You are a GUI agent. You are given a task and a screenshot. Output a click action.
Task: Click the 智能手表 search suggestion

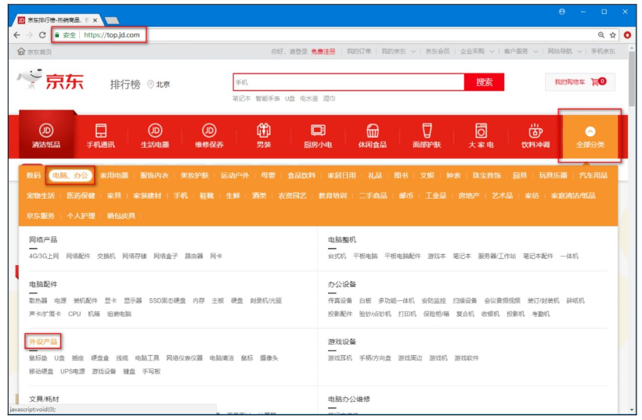[x=268, y=99]
